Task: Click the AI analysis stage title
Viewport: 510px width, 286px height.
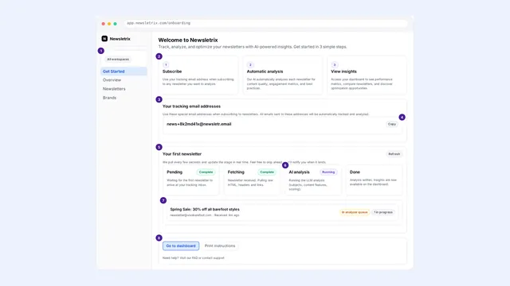Action: click(x=300, y=172)
